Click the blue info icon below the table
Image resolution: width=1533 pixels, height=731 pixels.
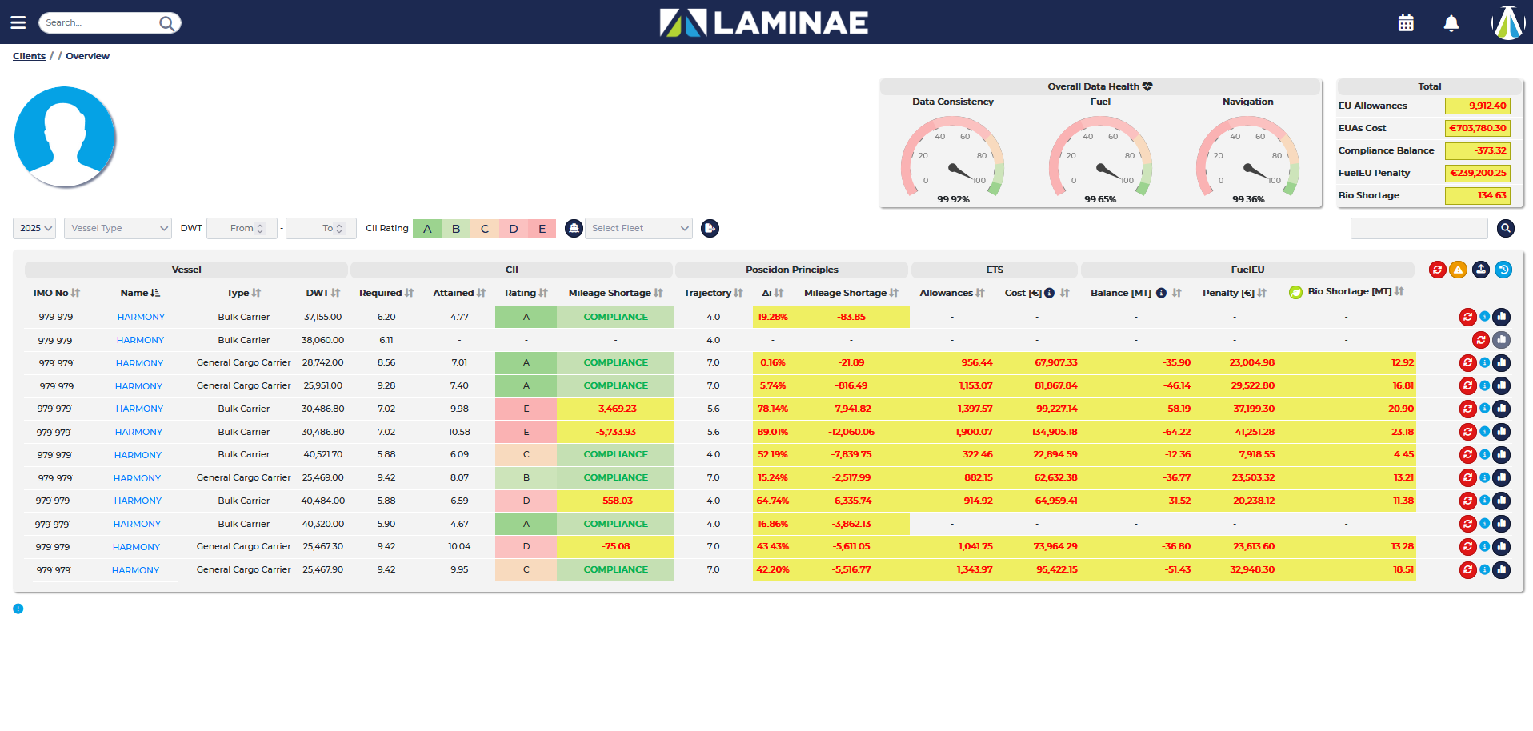(18, 609)
